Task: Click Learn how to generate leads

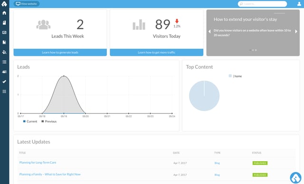Action: point(60,53)
